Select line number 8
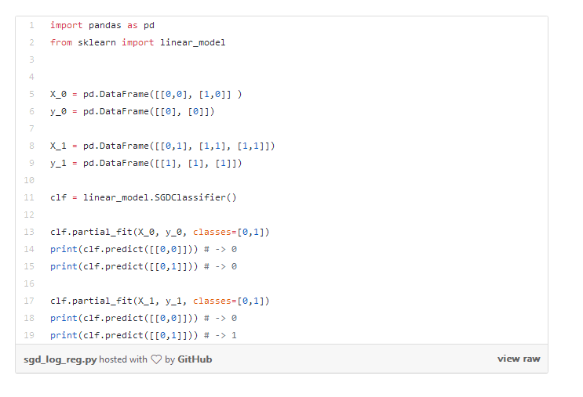 click(31, 146)
